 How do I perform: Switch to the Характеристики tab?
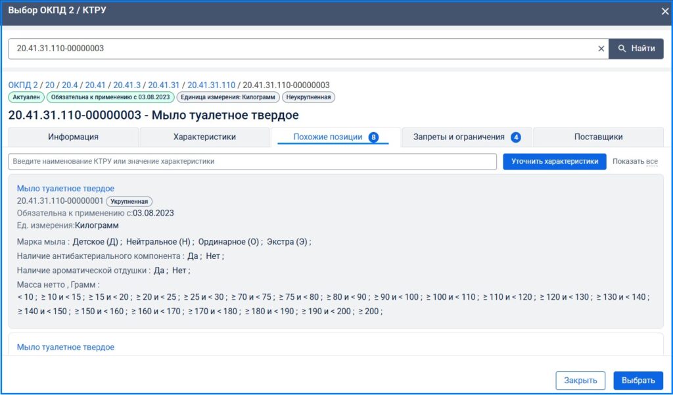click(205, 137)
